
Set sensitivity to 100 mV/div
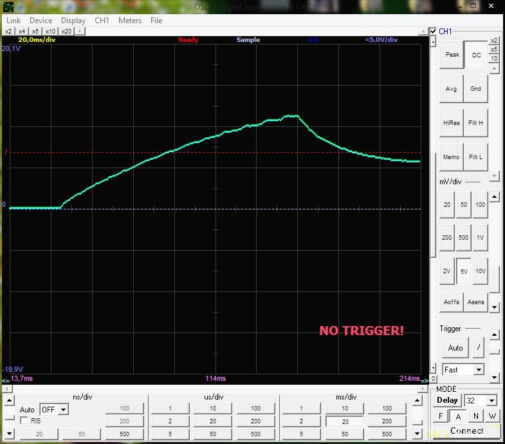pos(480,204)
